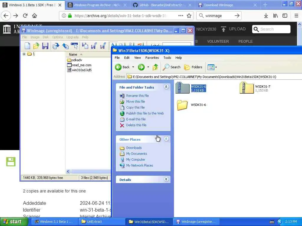
Task: Click New image icon in WinImage toolbar
Action: (27, 46)
